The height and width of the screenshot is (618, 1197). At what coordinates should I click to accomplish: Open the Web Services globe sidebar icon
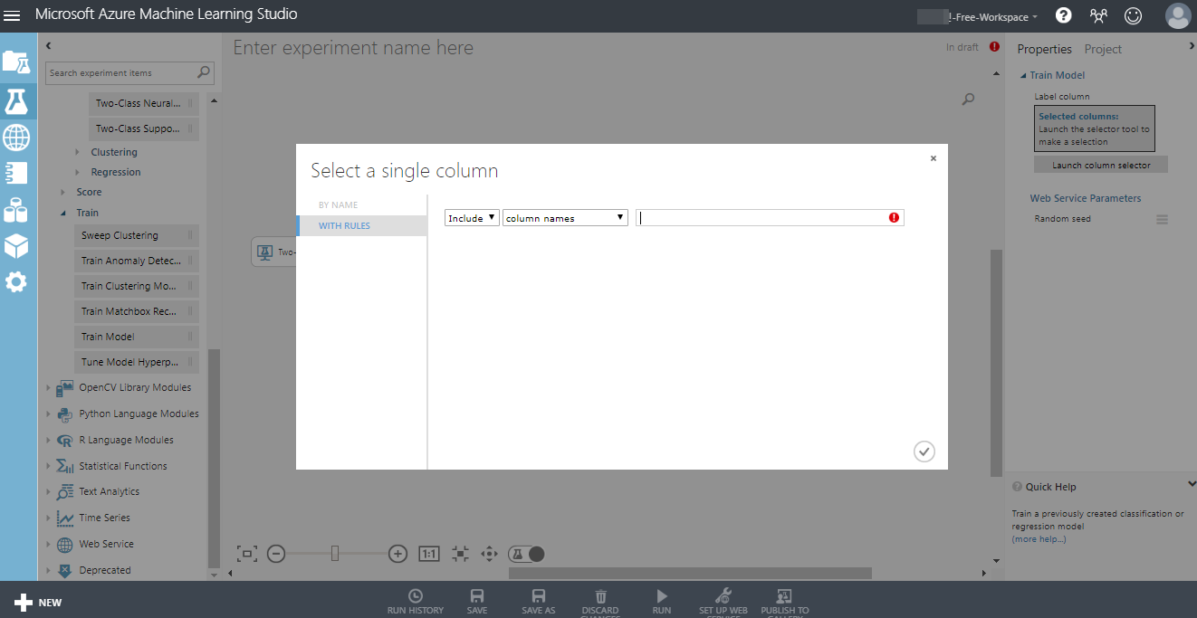(x=16, y=138)
